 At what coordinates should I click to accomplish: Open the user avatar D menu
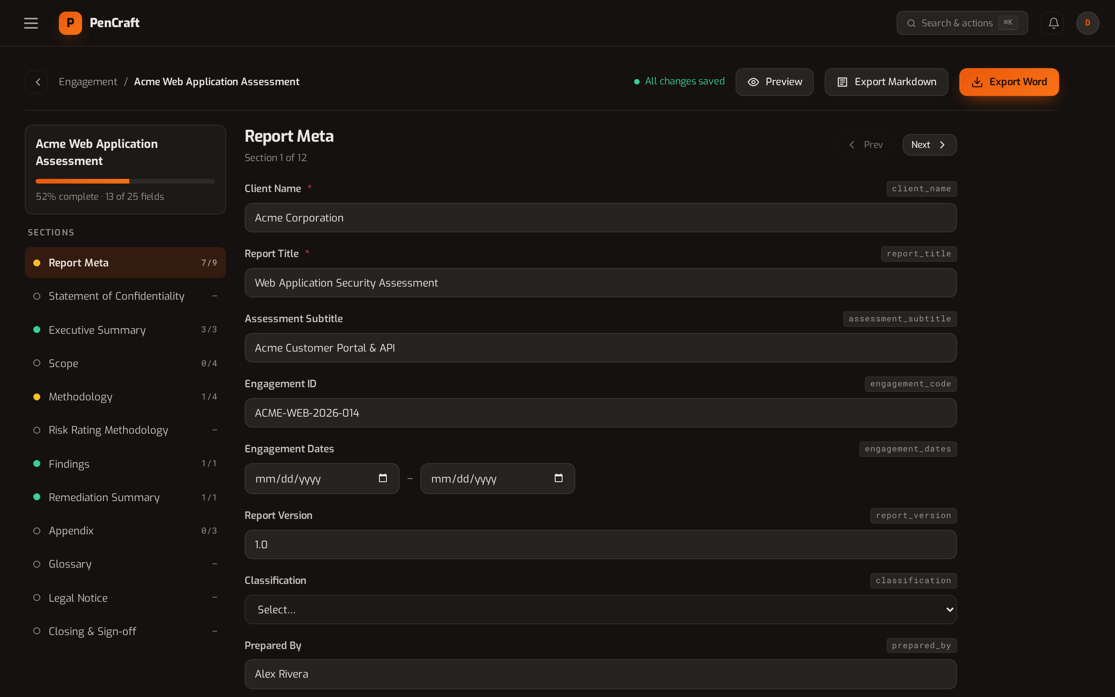coord(1088,23)
